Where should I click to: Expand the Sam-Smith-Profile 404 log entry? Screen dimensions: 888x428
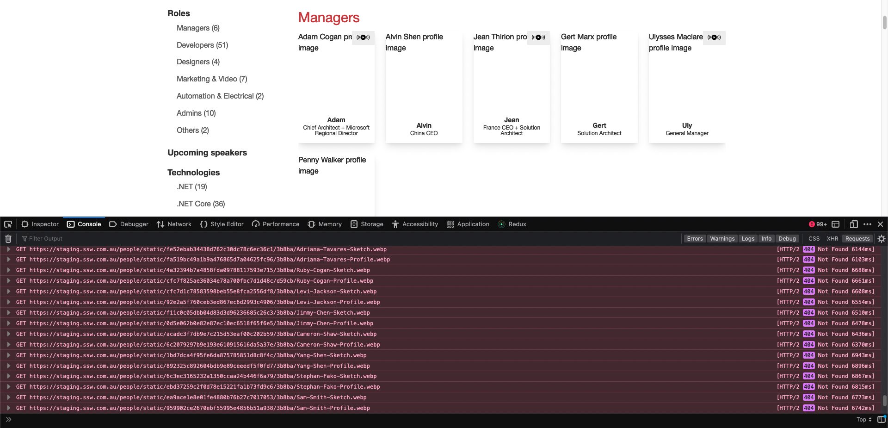(x=8, y=408)
